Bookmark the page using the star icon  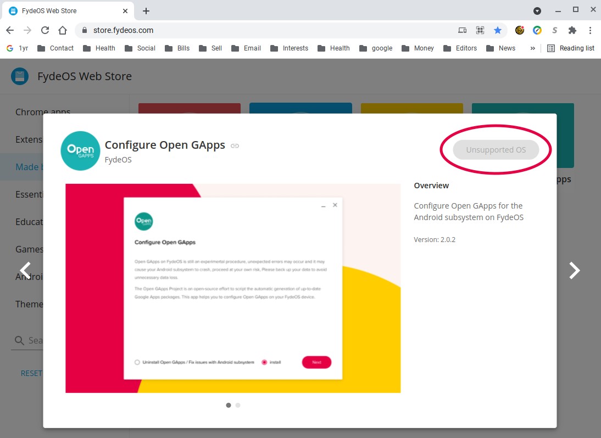coord(498,30)
